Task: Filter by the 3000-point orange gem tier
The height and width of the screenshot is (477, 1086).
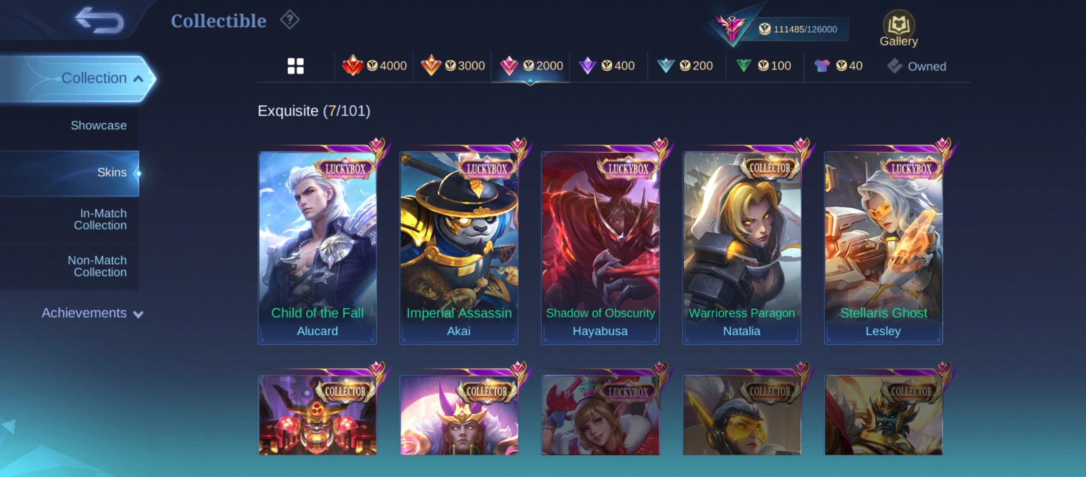Action: coord(452,66)
